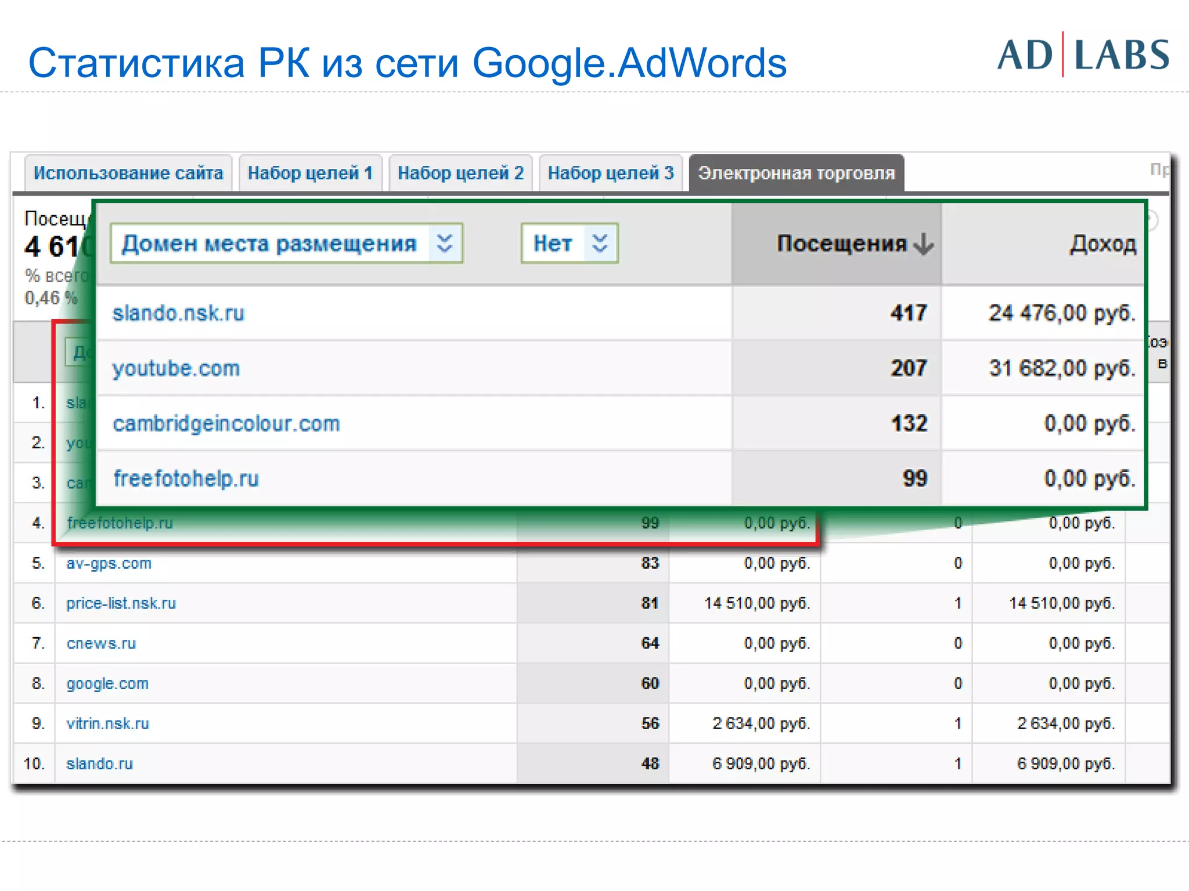Image resolution: width=1189 pixels, height=891 pixels.
Task: Open the freefotohelp.ru link in row 4
Action: [120, 523]
